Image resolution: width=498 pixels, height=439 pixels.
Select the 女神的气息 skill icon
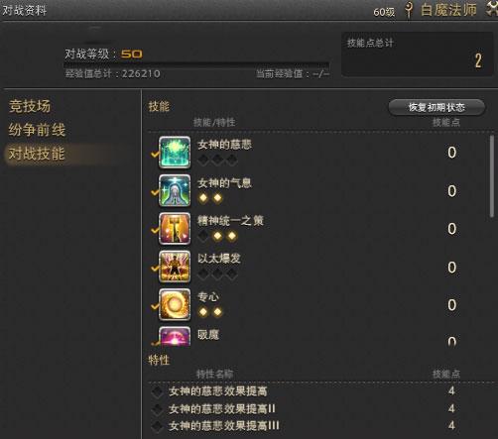tap(175, 190)
